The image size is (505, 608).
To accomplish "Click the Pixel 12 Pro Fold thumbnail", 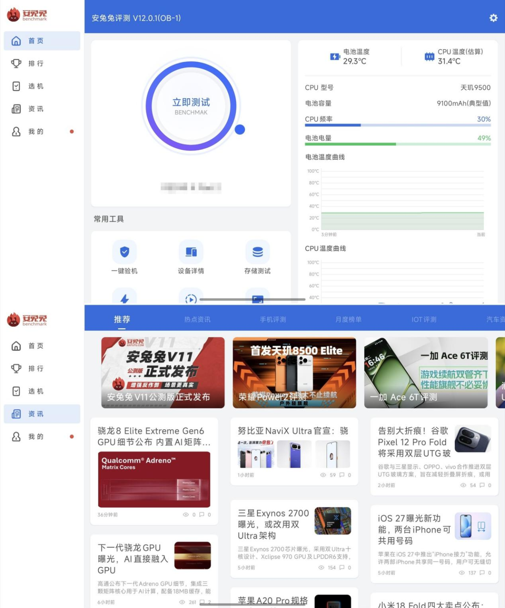I will pyautogui.click(x=473, y=439).
